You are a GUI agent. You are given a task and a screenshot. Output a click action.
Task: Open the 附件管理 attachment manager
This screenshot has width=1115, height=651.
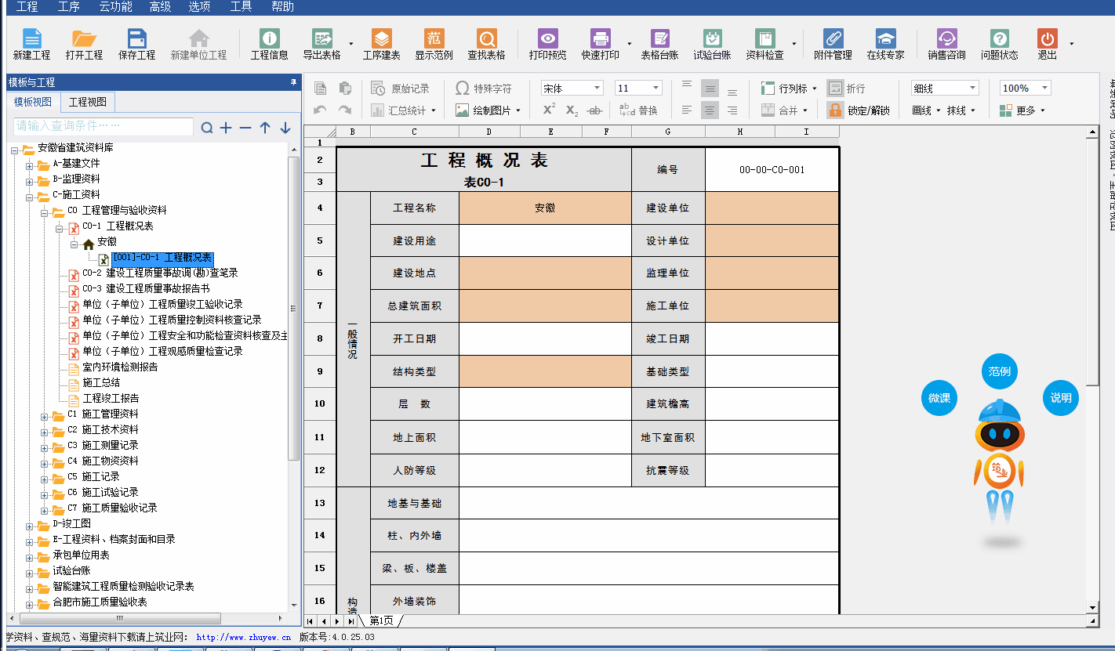833,39
